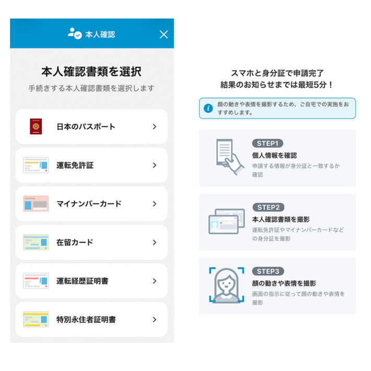Click the red passport icon
Viewport: 371px width, 371px height.
click(x=36, y=126)
